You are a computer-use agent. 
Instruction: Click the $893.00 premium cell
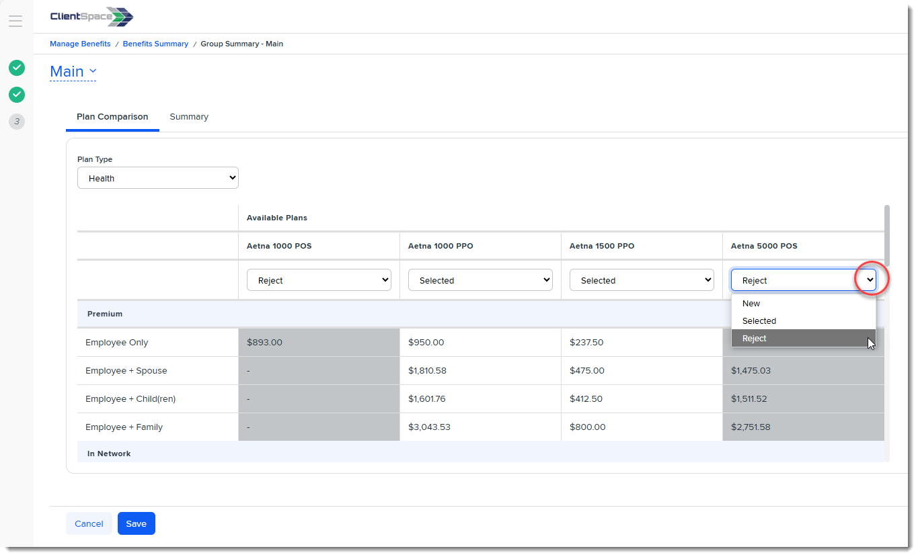[x=319, y=342]
